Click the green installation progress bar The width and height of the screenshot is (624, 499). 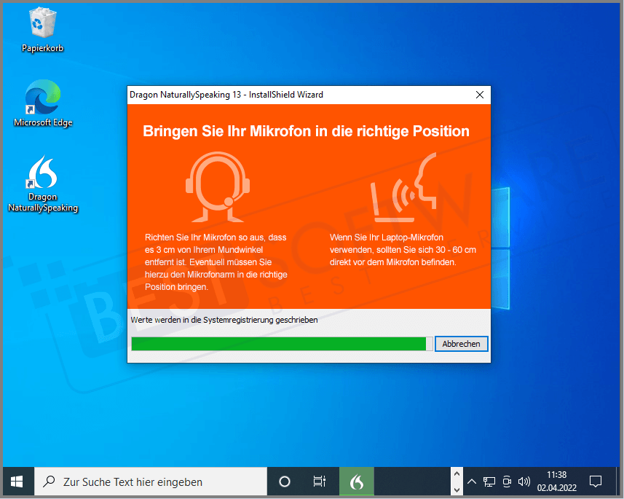[279, 344]
